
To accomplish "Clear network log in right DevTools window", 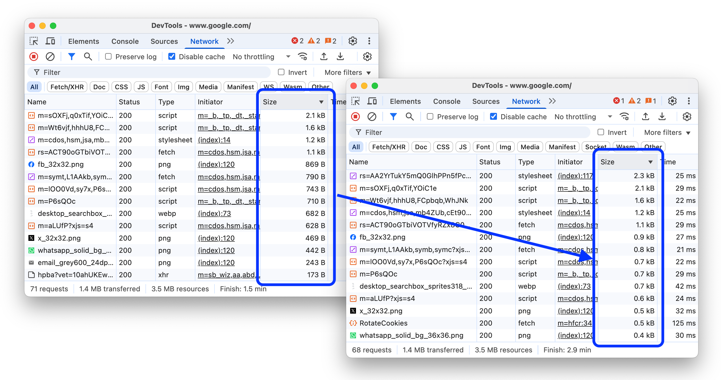I will tap(372, 117).
